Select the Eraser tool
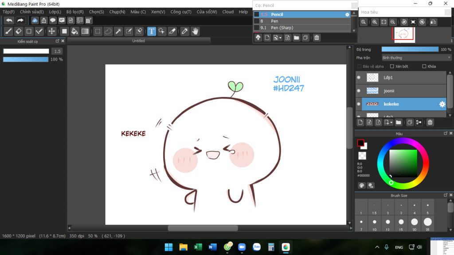Image resolution: width=454 pixels, height=255 pixels. click(x=19, y=31)
